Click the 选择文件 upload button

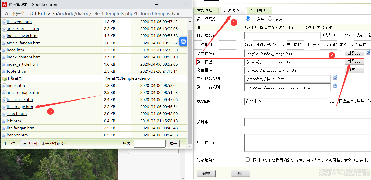click(30, 144)
